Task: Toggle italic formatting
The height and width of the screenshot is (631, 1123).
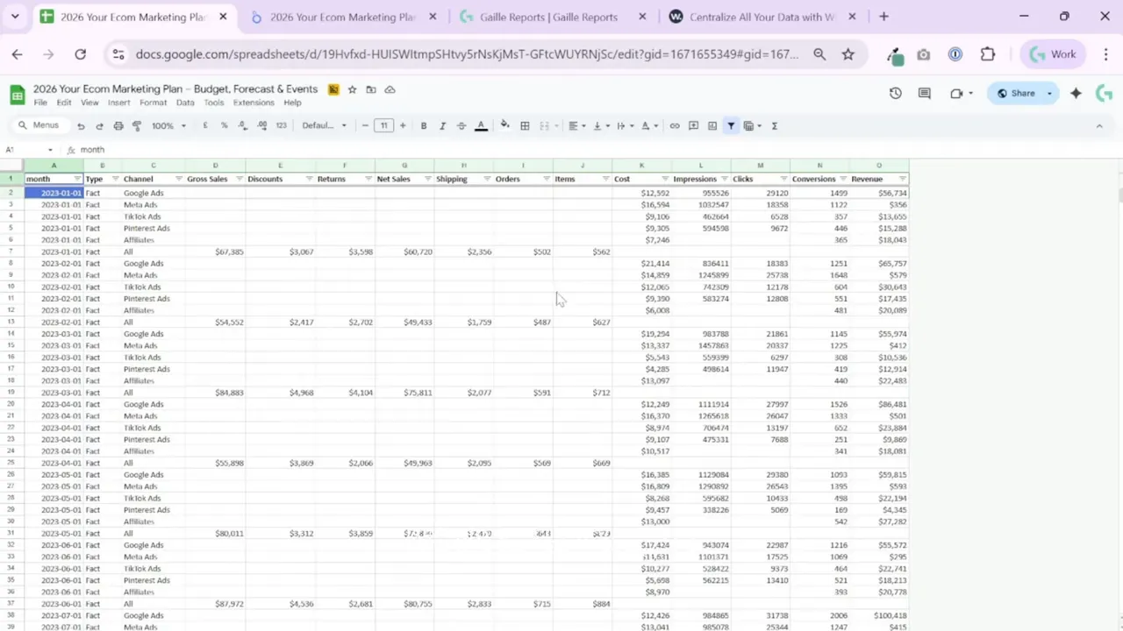Action: [x=442, y=125]
